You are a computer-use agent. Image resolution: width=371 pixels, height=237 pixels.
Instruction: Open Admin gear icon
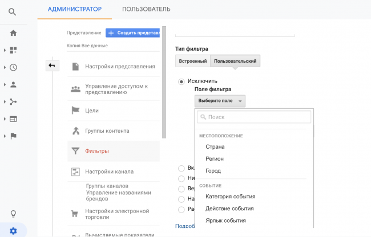coord(13,231)
